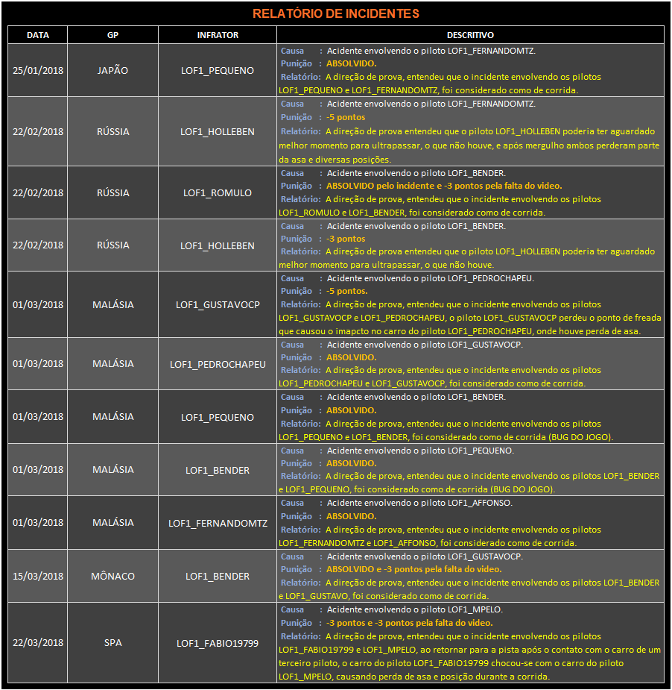Click the Relatório label in the SPA row
This screenshot has width=672, height=690.
click(x=301, y=636)
